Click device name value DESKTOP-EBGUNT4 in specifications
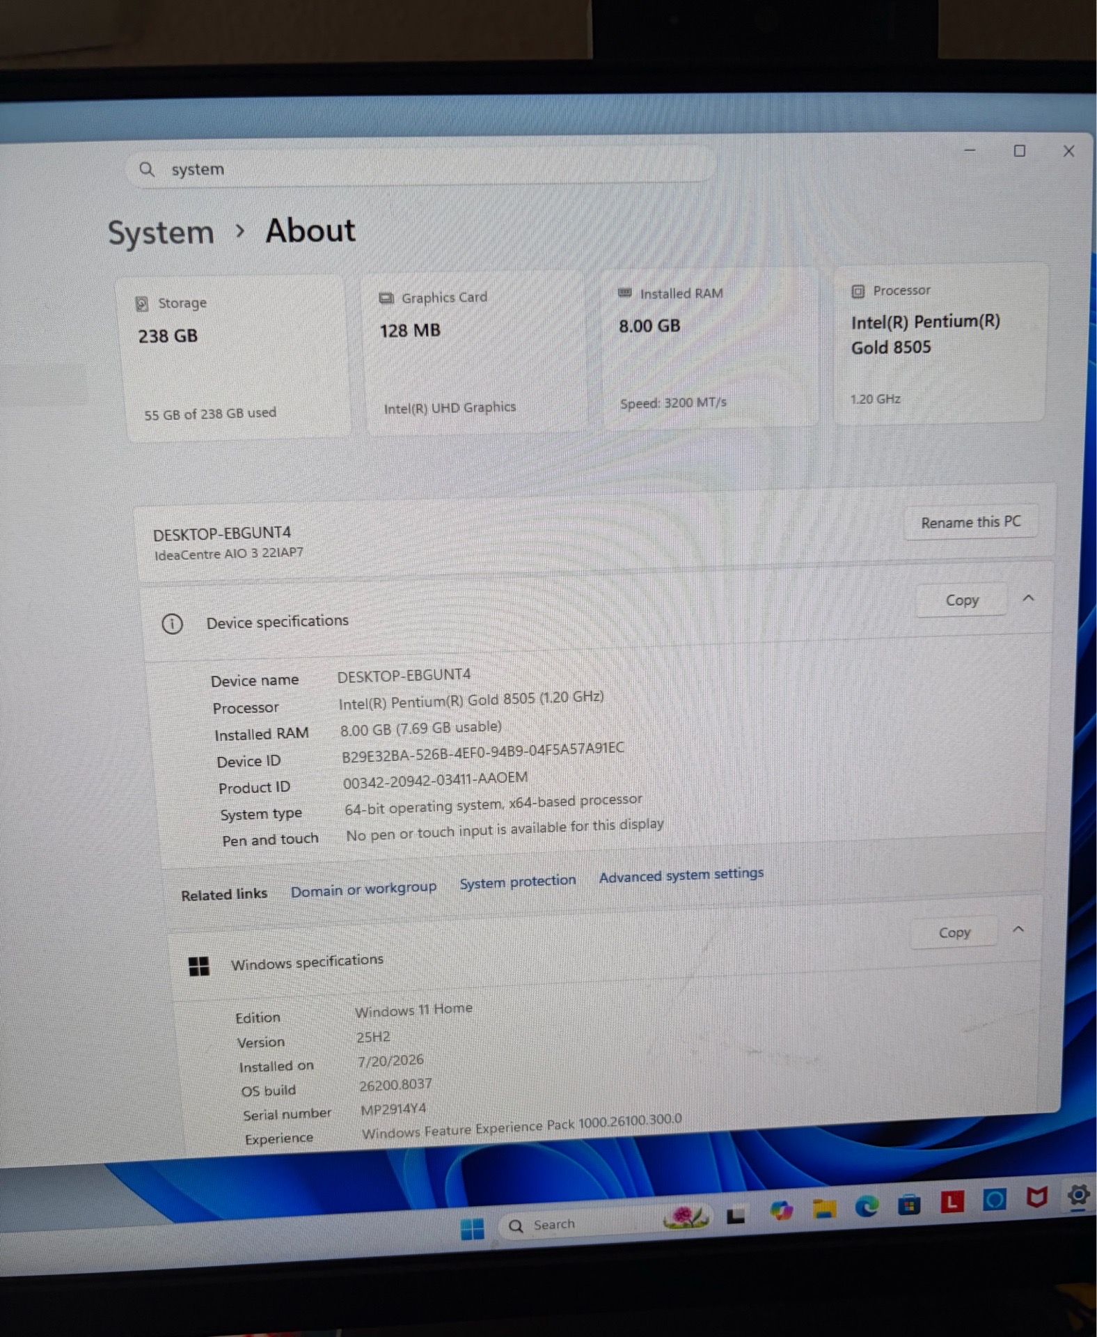The width and height of the screenshot is (1097, 1337). (x=404, y=675)
